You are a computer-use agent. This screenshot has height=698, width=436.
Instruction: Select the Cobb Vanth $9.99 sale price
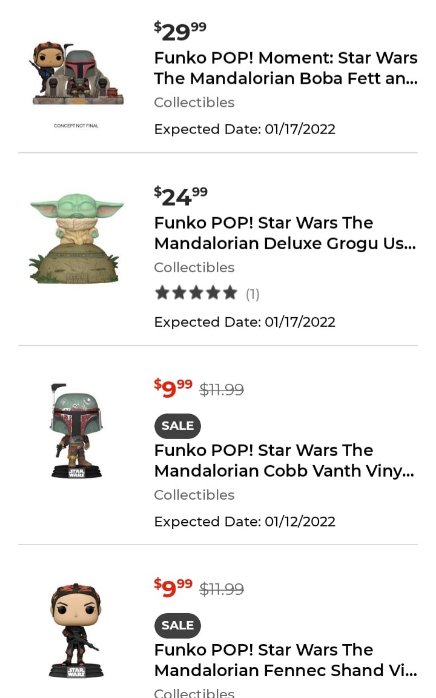coord(173,388)
